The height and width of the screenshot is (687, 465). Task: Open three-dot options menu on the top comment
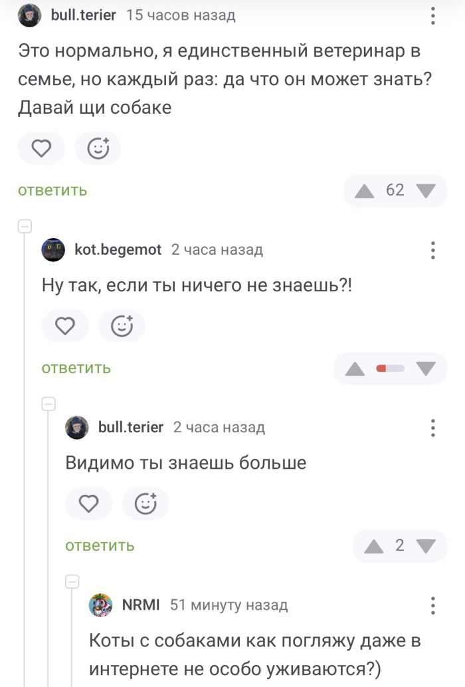click(x=433, y=15)
